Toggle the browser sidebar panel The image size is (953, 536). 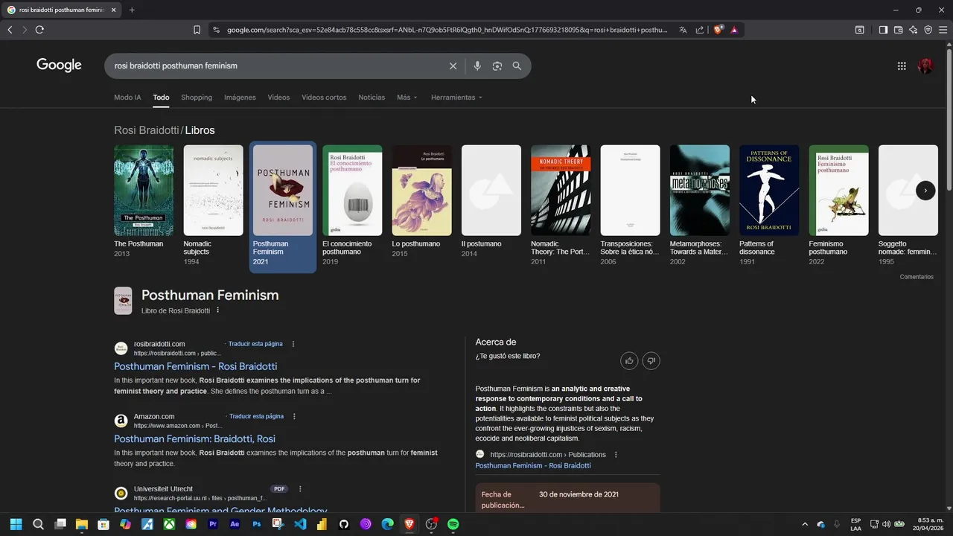point(883,30)
